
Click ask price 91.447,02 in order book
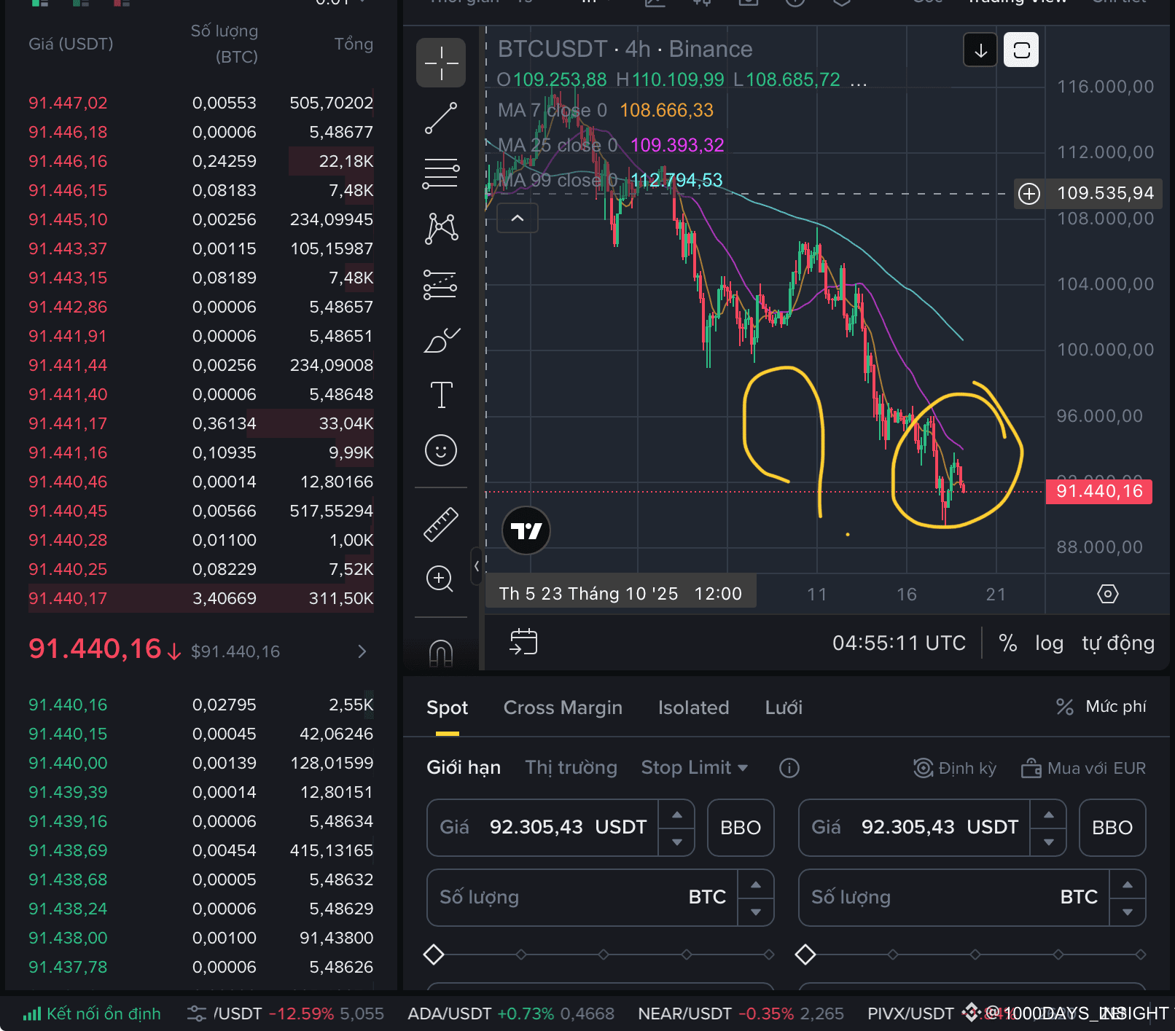[x=68, y=103]
